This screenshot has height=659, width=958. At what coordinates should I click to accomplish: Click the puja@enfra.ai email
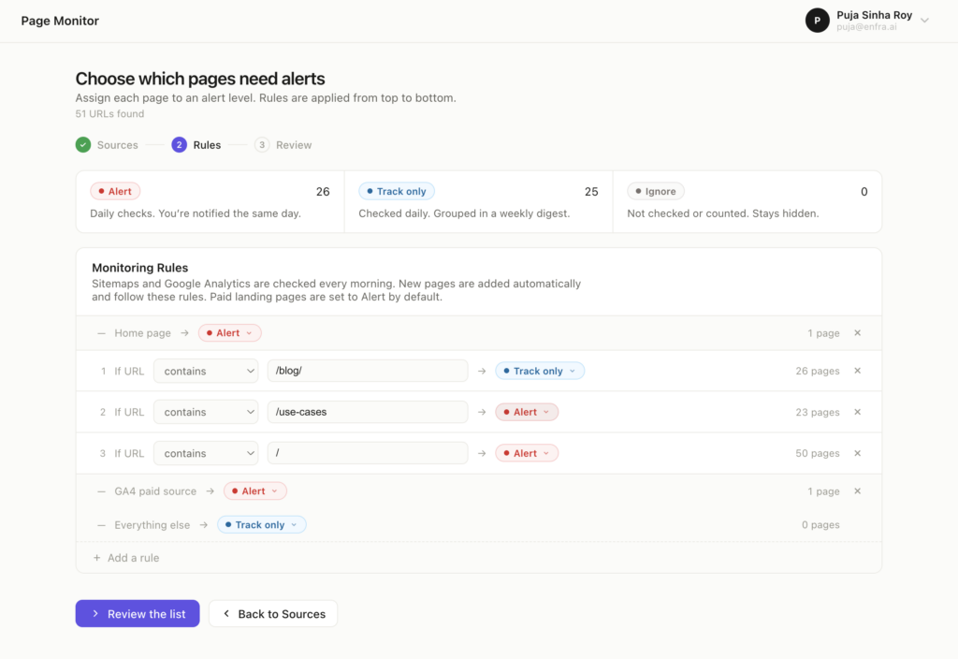(x=867, y=27)
